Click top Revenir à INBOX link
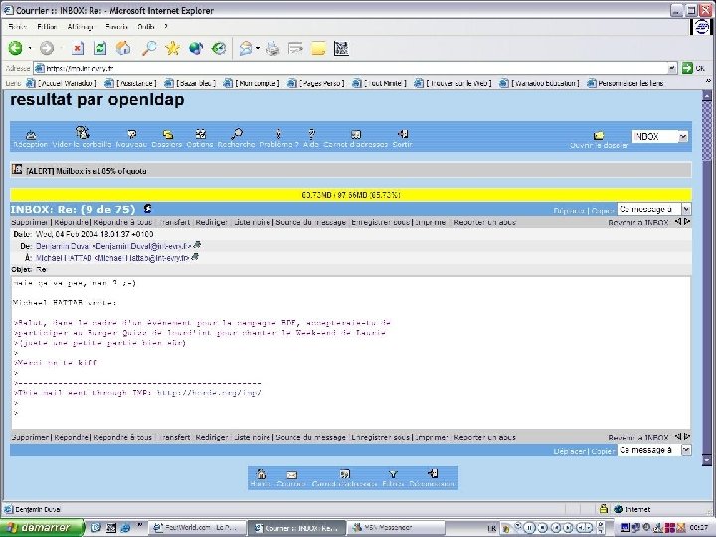Viewport: 716px width, 537px height. (x=637, y=223)
